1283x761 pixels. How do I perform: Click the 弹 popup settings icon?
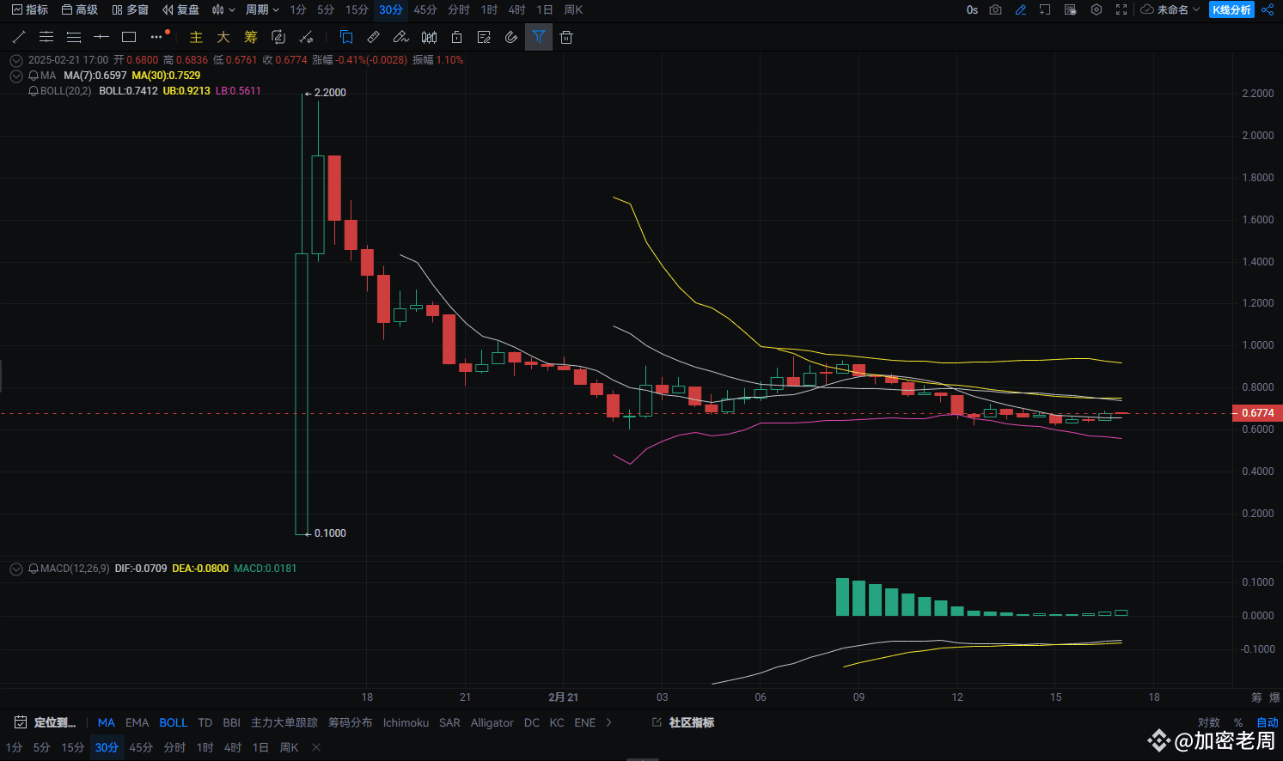click(x=1071, y=9)
